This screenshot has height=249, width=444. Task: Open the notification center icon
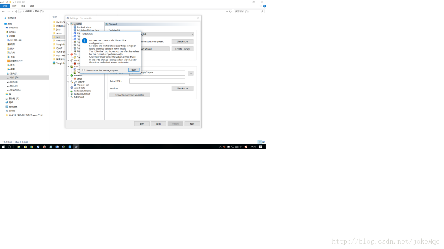[x=261, y=147]
